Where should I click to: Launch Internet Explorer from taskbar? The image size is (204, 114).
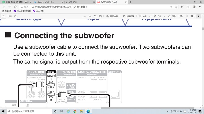pyautogui.click(x=69, y=111)
